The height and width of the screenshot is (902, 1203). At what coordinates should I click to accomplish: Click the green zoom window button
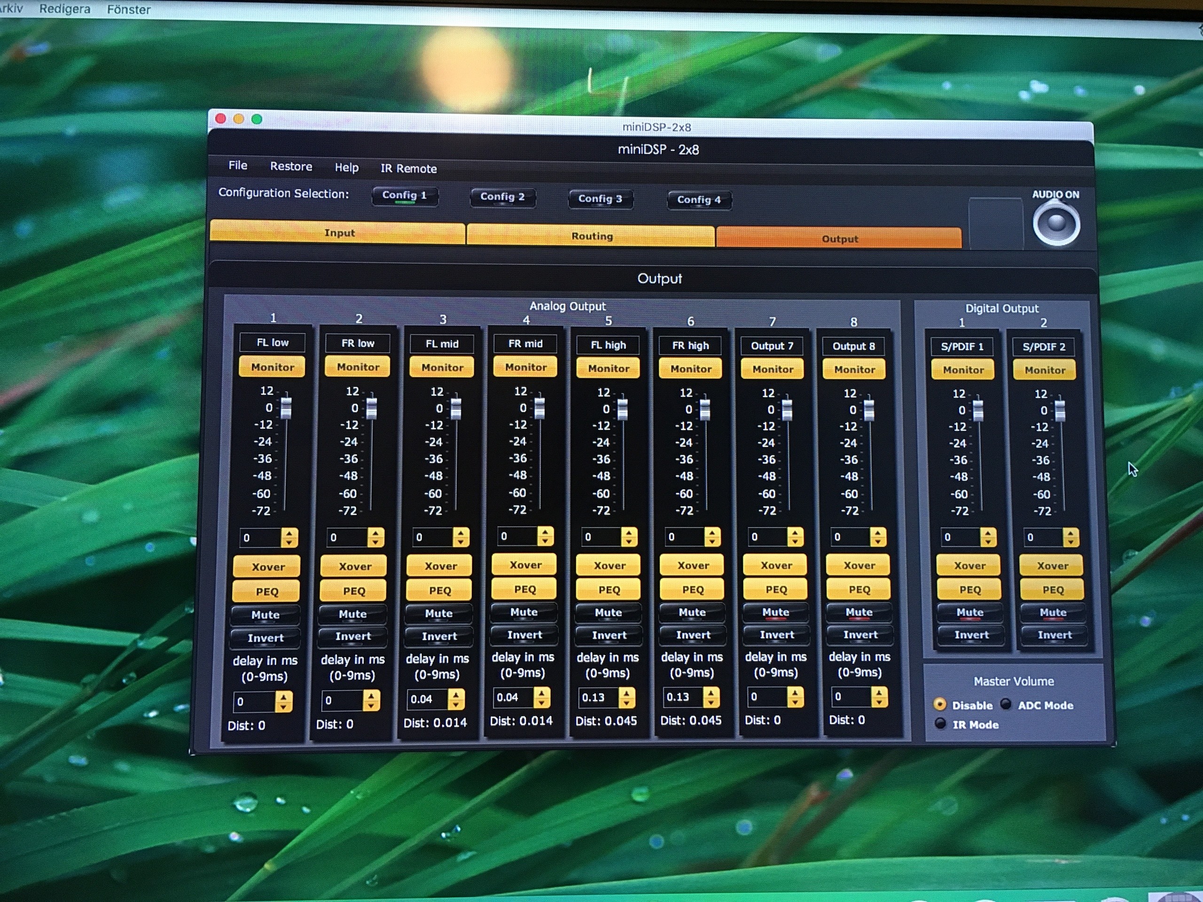[257, 119]
